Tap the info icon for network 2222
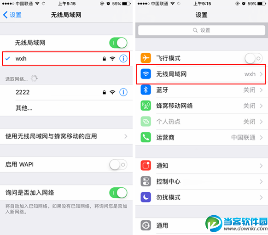The image size is (268, 235). [123, 92]
